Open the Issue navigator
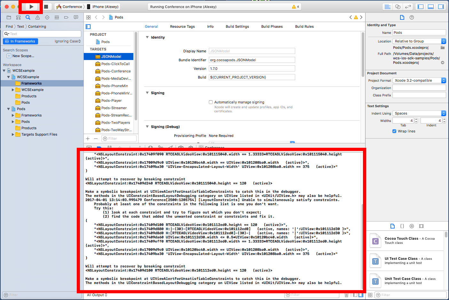Image resolution: width=449 pixels, height=300 pixels. click(37, 17)
